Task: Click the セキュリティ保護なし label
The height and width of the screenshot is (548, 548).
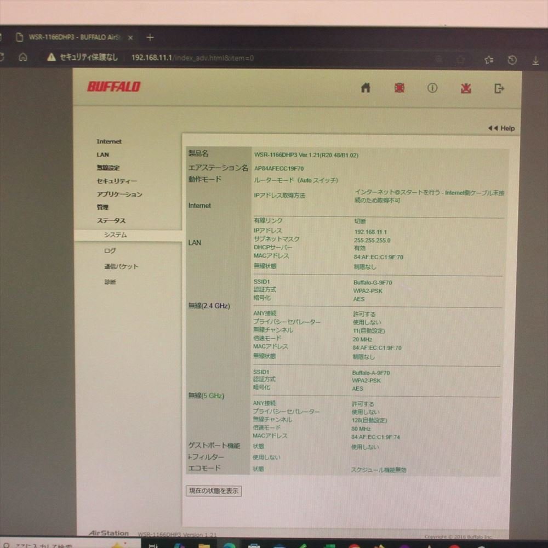Action: 89,57
